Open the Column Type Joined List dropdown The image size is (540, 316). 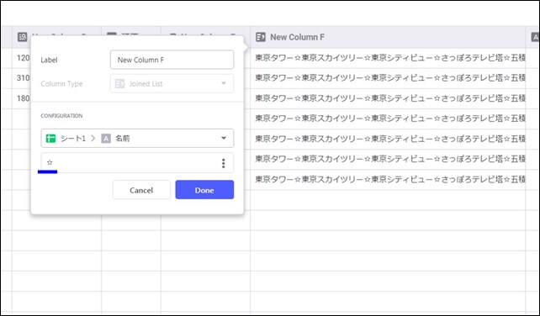point(172,84)
